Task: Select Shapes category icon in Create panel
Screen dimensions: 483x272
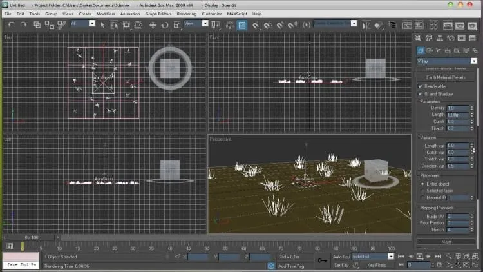Action: pos(430,50)
